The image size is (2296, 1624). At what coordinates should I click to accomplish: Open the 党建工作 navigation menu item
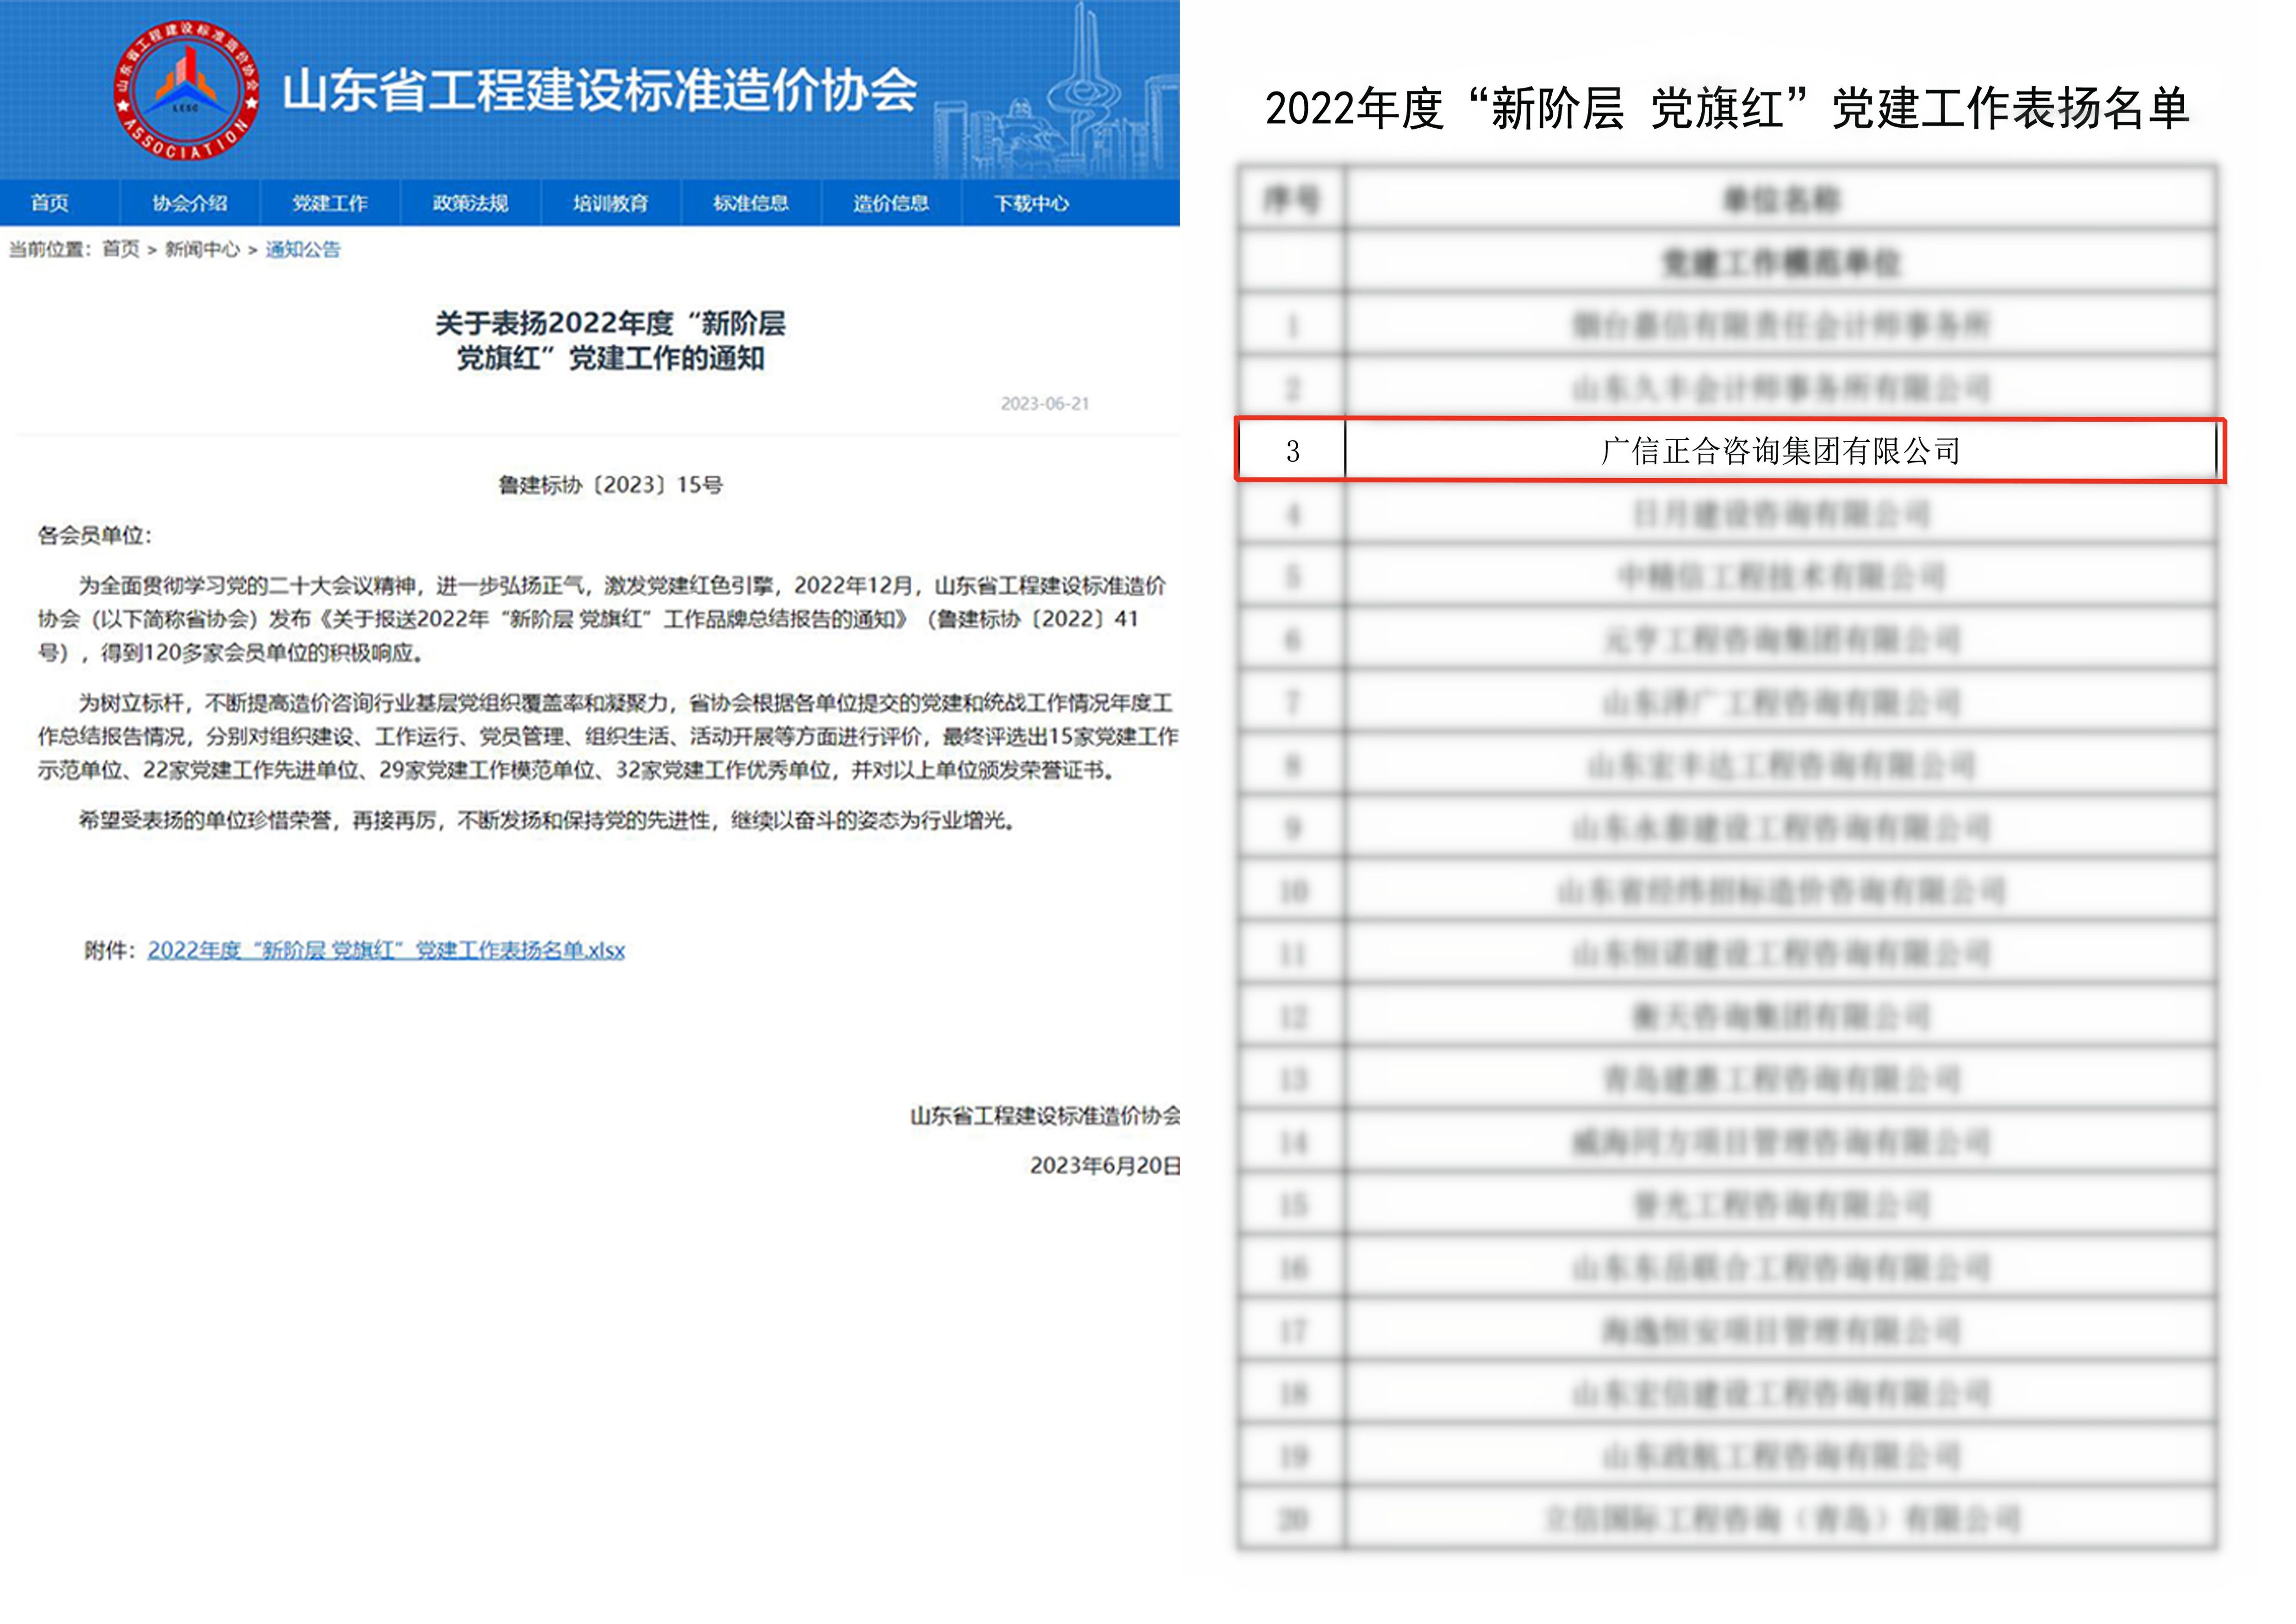(x=330, y=203)
